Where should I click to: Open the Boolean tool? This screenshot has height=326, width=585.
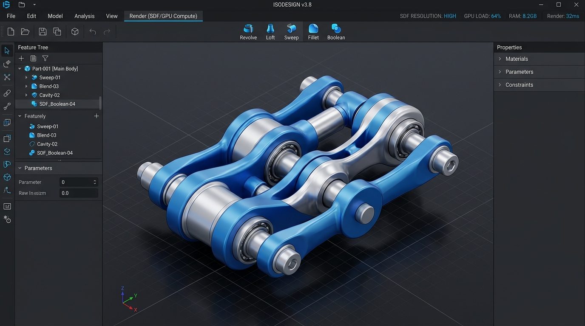[336, 32]
